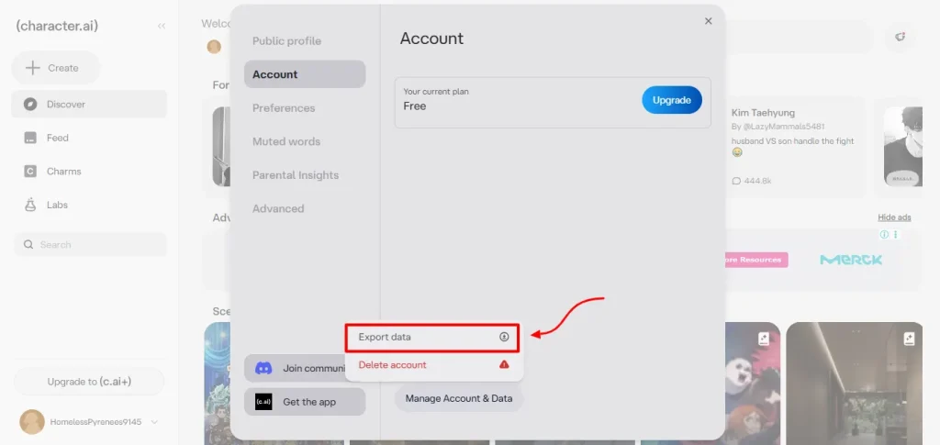Click the Your current plan Free text

[436, 99]
